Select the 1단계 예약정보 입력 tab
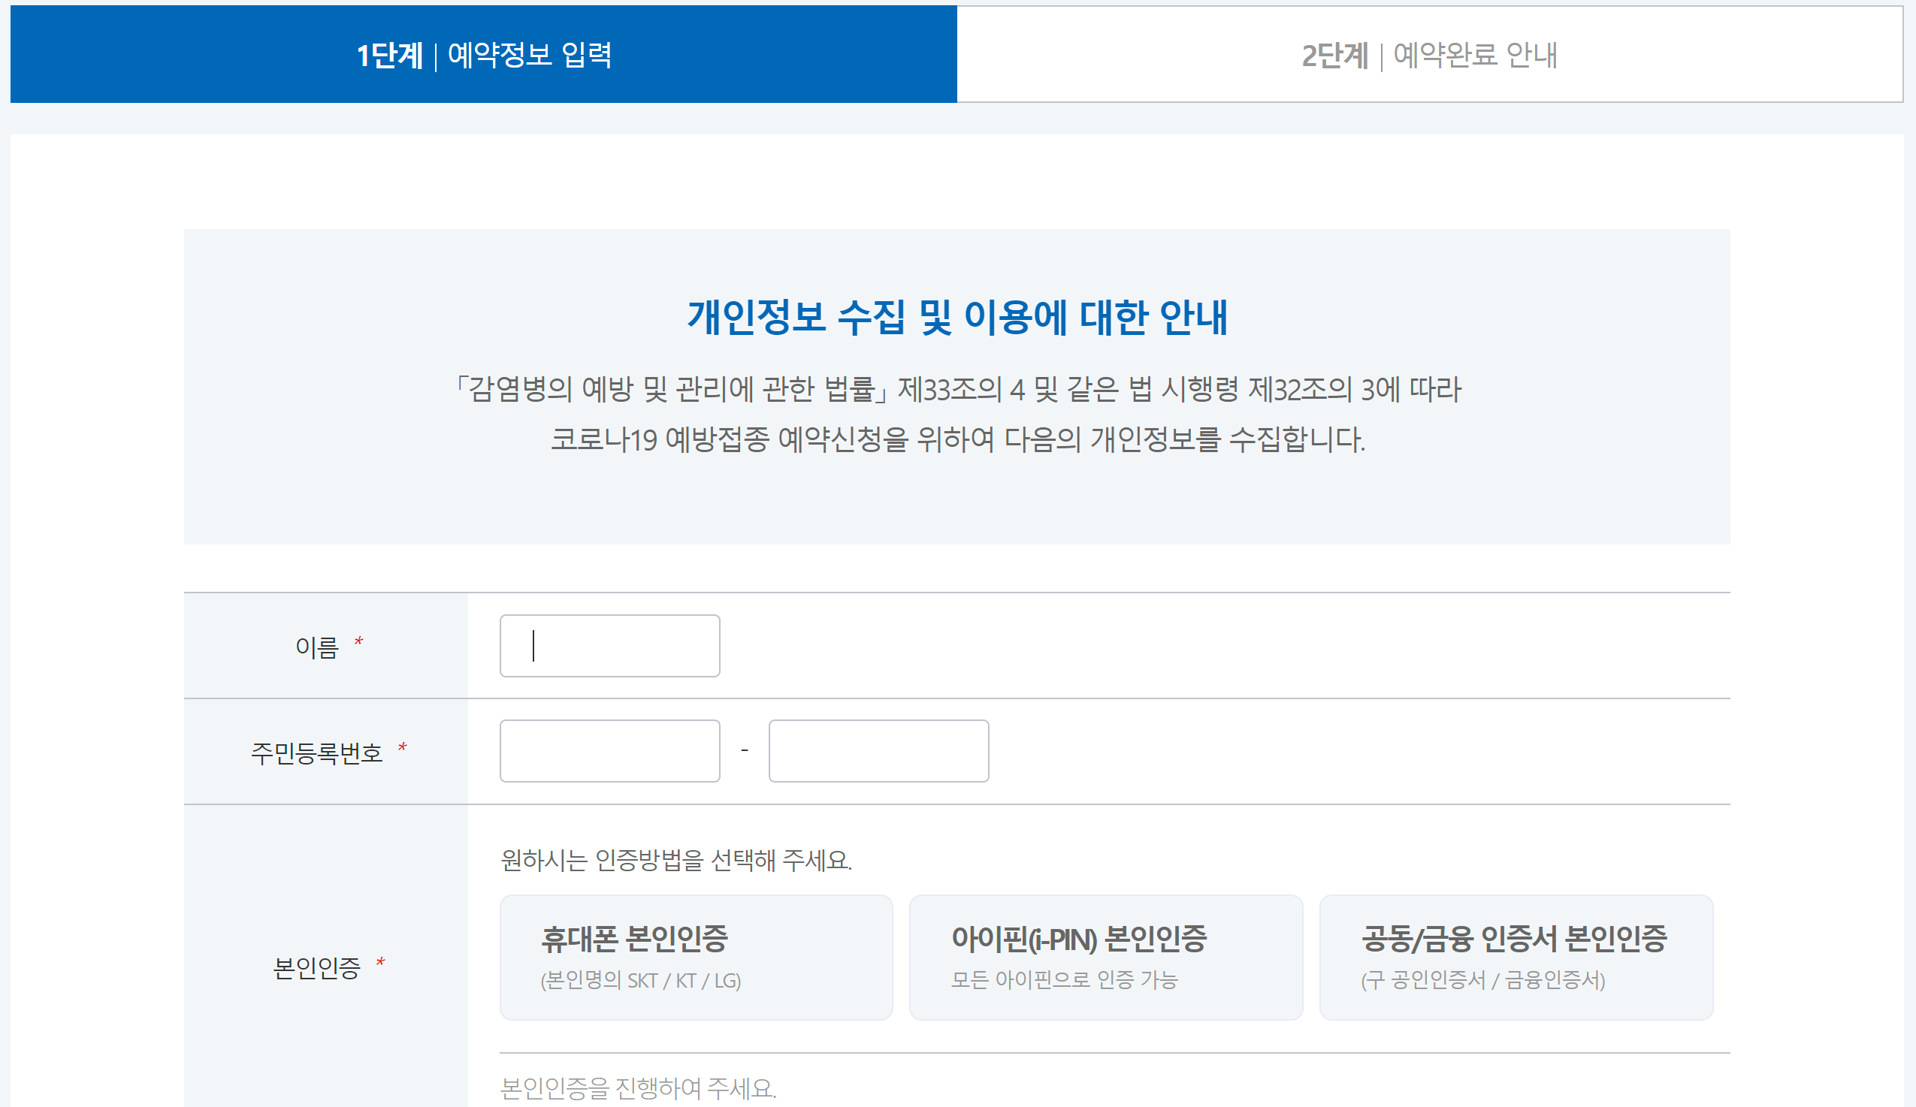 click(484, 55)
